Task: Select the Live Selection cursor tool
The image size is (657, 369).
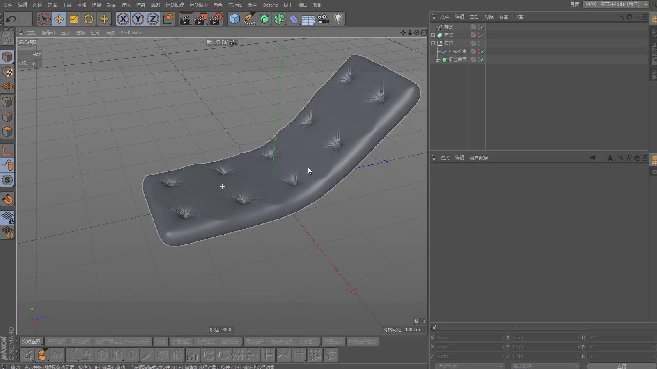Action: (x=44, y=19)
